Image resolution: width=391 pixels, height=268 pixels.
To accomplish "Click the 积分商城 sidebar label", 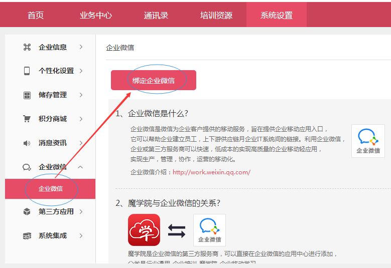I will pos(53,119).
